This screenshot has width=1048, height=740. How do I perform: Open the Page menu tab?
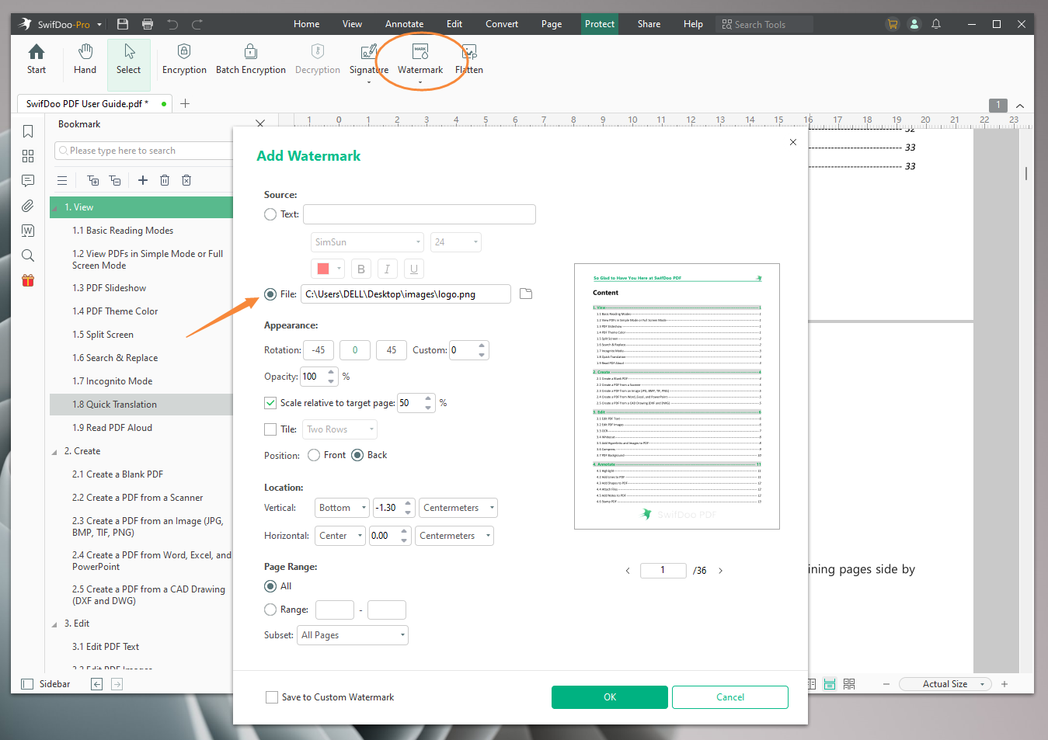coord(552,24)
